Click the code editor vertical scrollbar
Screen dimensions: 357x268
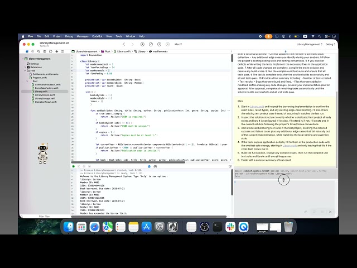point(232,58)
